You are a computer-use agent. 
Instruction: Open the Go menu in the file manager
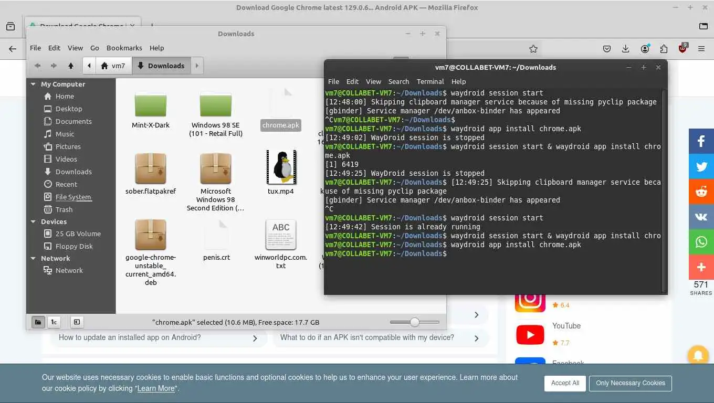pos(94,48)
